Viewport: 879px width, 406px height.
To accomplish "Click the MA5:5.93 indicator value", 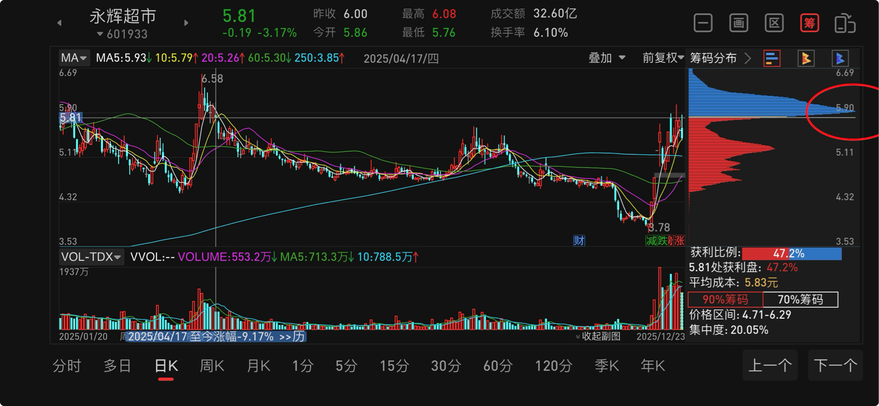I will 123,58.
